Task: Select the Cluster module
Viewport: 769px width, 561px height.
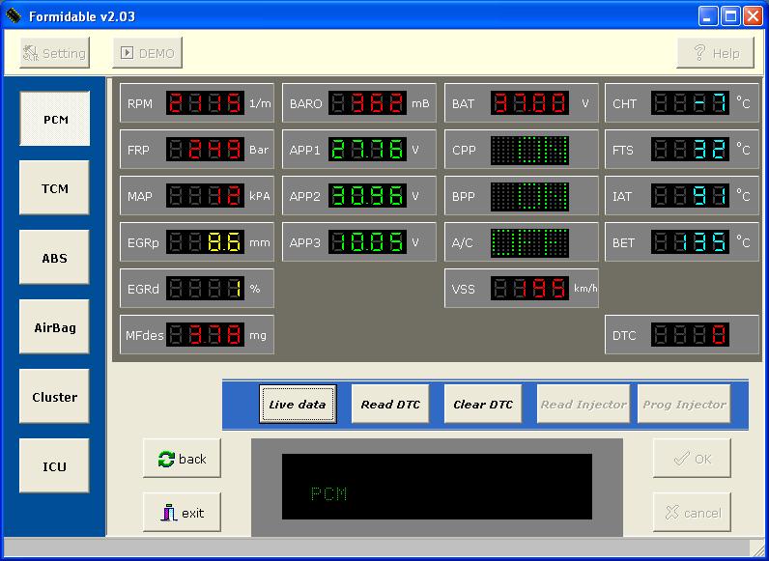Action: [x=55, y=397]
